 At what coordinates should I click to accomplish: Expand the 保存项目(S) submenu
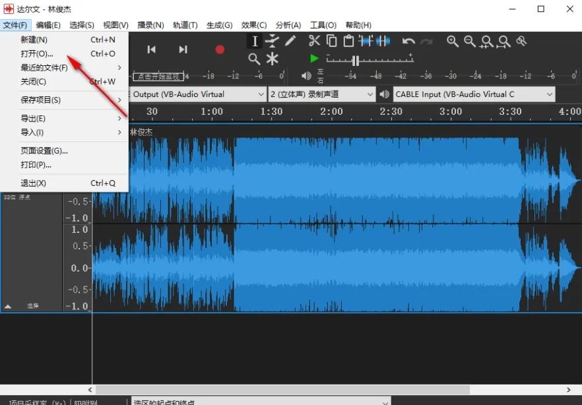(65, 100)
